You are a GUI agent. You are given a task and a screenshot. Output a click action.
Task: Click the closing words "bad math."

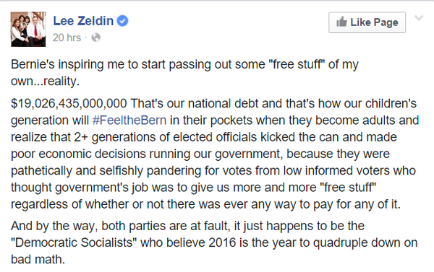(x=38, y=260)
